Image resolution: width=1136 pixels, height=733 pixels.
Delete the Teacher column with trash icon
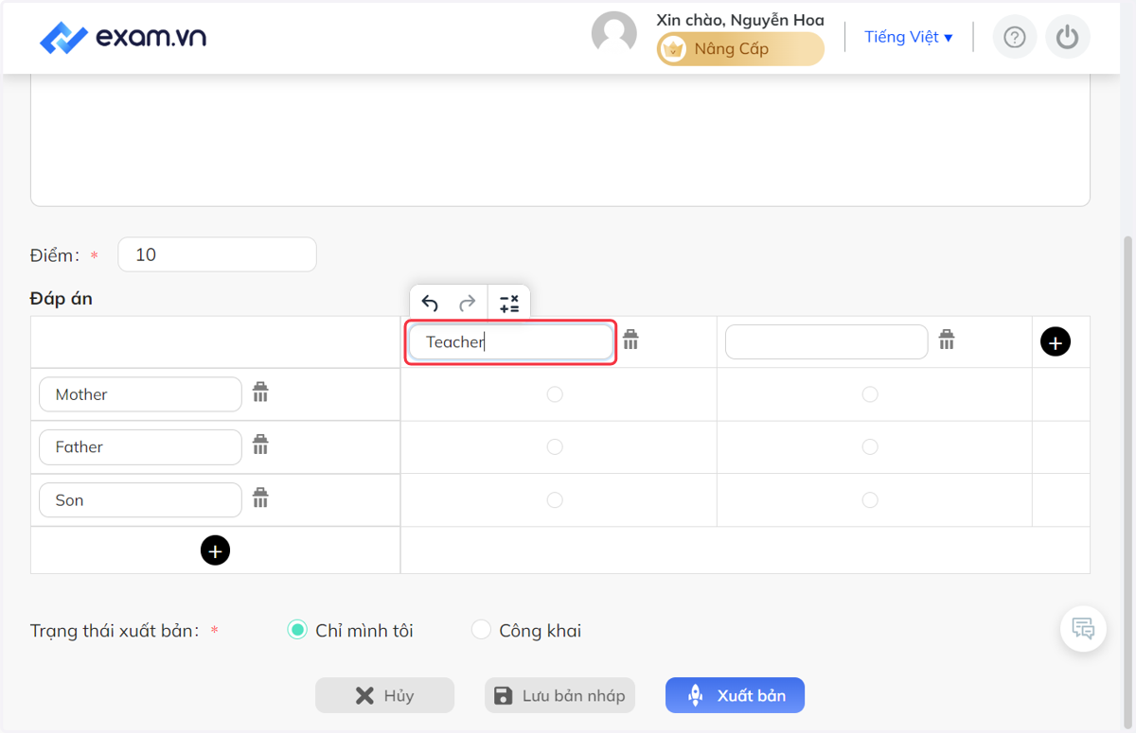point(630,340)
